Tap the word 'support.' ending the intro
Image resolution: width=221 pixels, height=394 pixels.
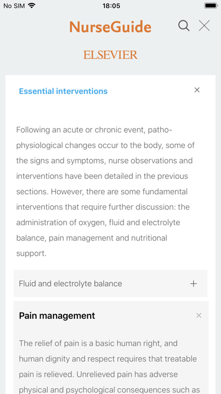(32, 253)
